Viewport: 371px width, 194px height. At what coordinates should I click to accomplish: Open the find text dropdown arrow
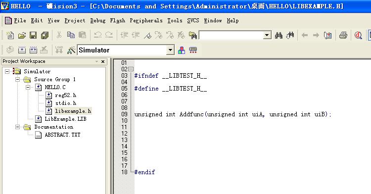tap(267, 35)
